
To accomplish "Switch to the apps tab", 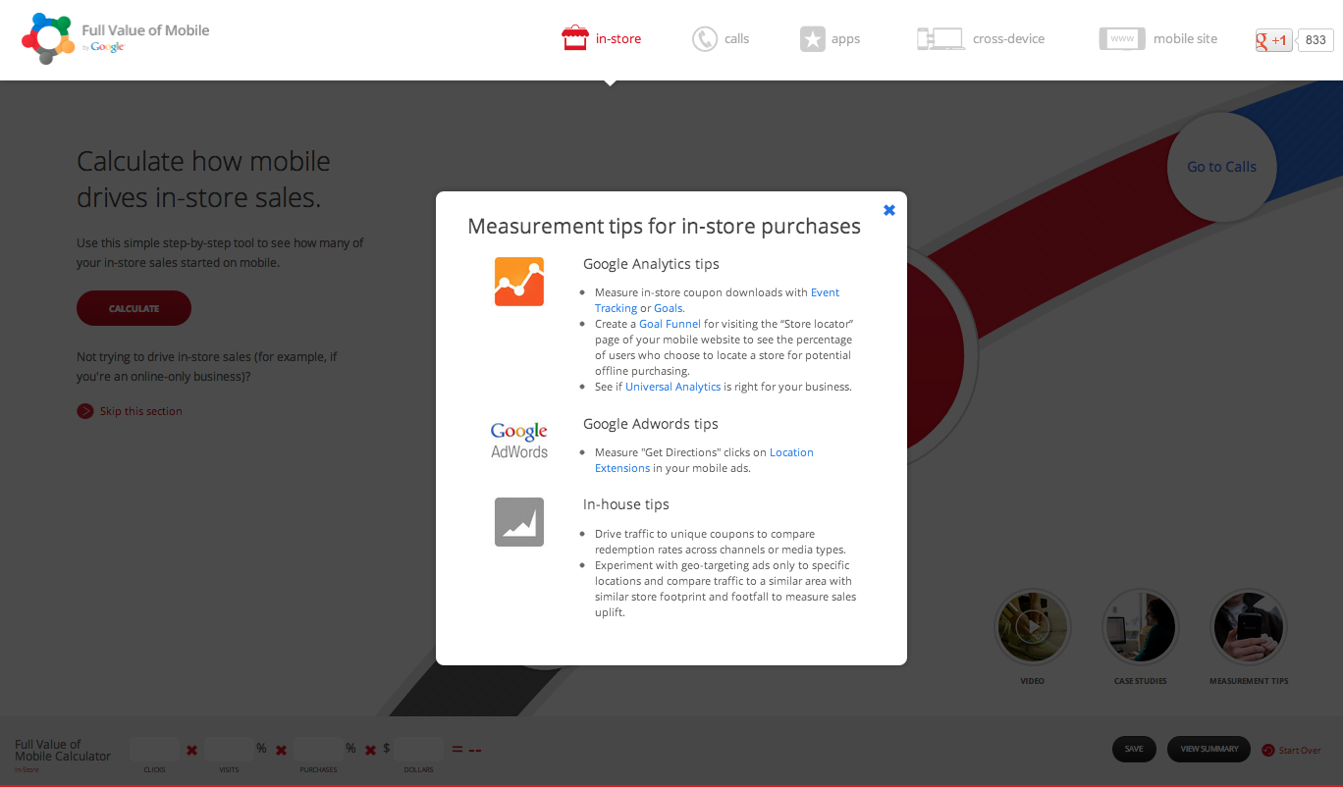I will pos(830,39).
